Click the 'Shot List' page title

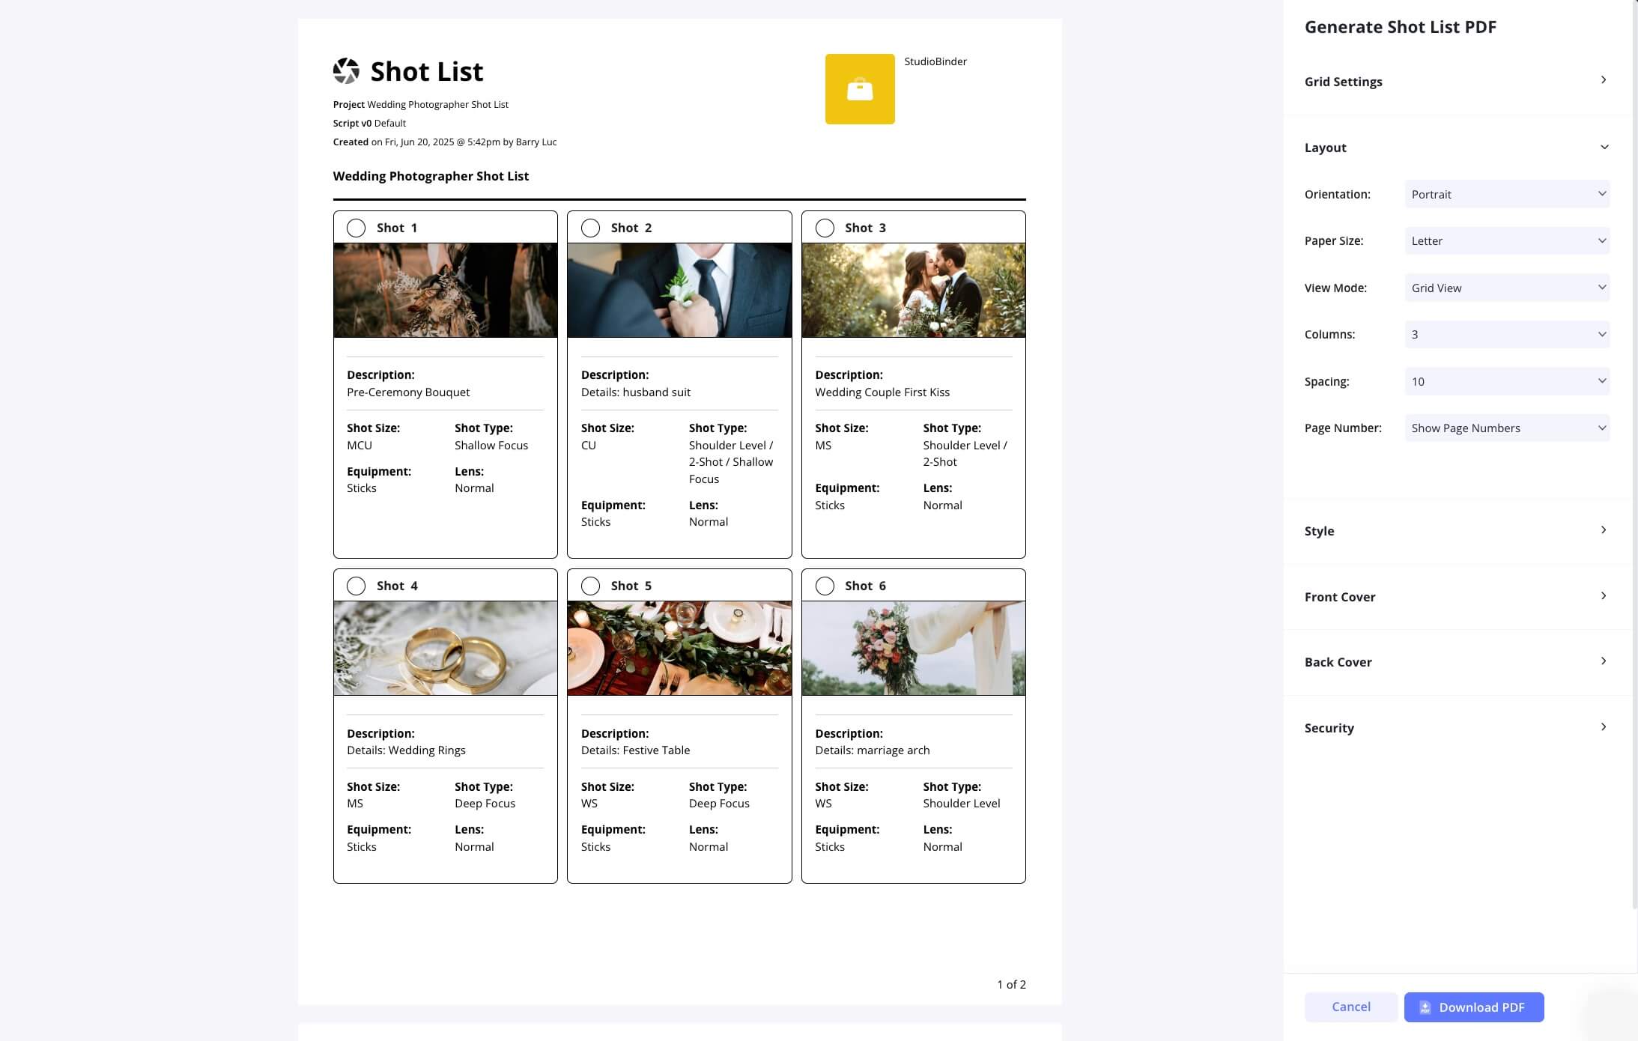pyautogui.click(x=427, y=71)
